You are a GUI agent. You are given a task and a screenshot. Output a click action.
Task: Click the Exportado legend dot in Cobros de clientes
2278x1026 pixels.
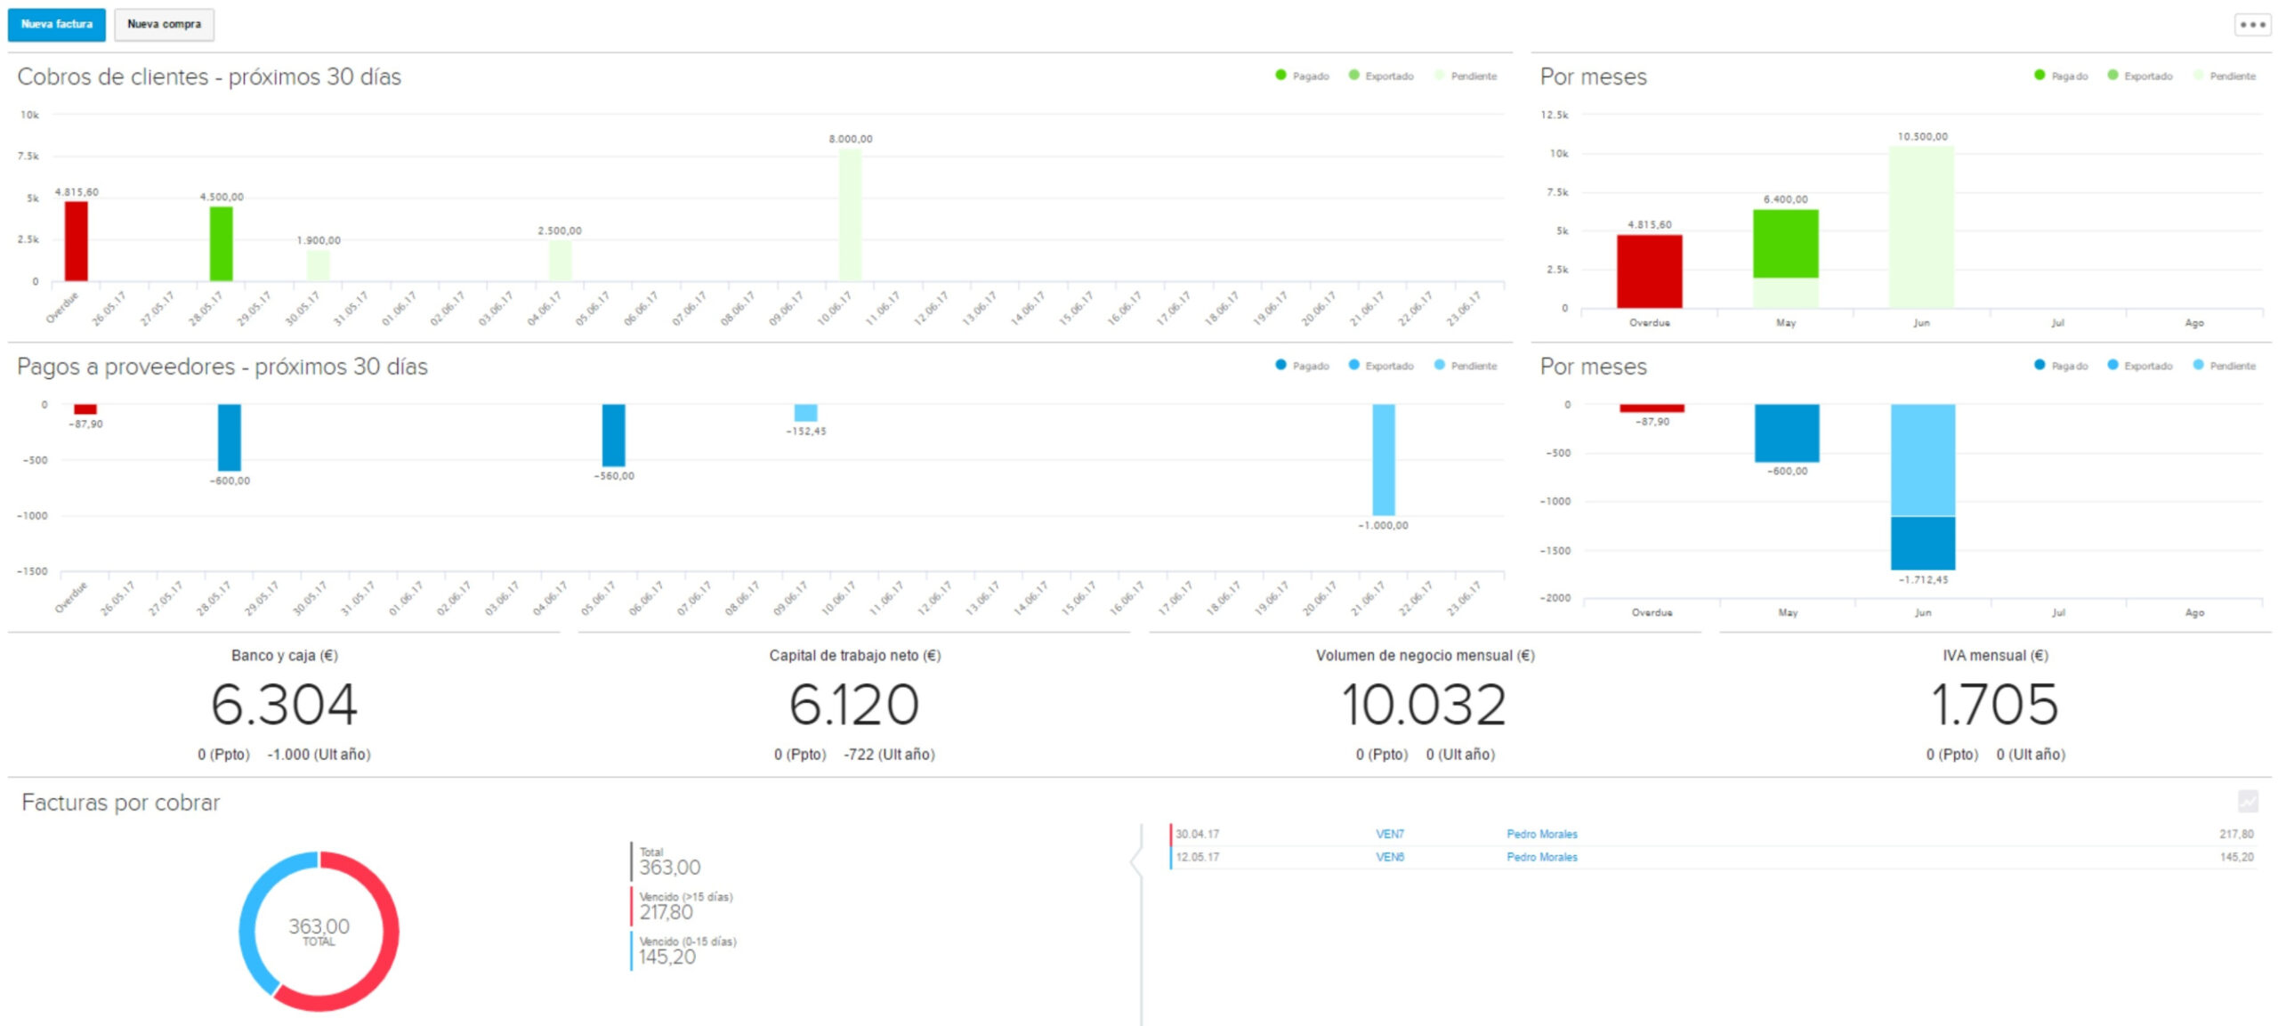pyautogui.click(x=1353, y=77)
